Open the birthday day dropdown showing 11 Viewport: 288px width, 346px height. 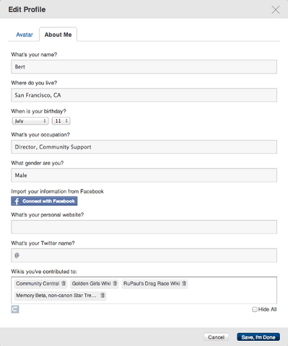(61, 121)
